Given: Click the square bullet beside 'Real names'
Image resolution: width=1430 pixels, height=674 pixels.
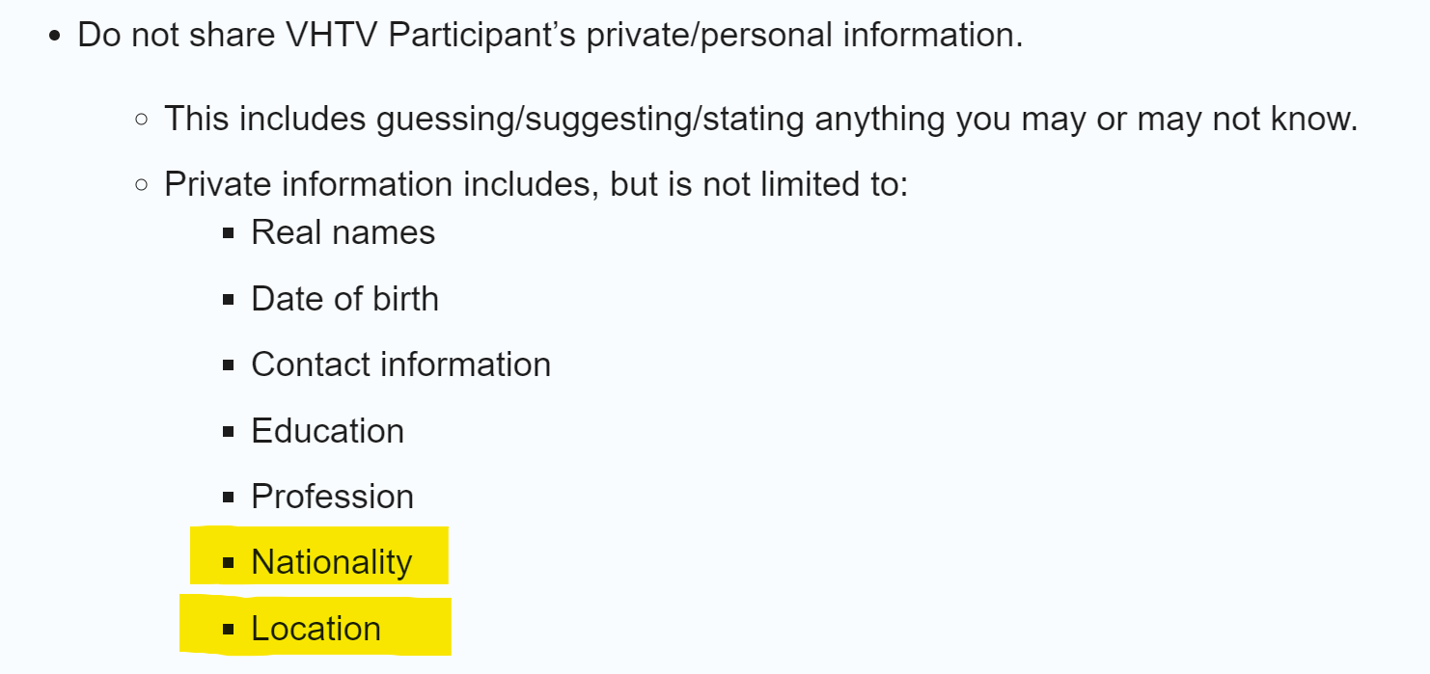Looking at the screenshot, I should 229,233.
